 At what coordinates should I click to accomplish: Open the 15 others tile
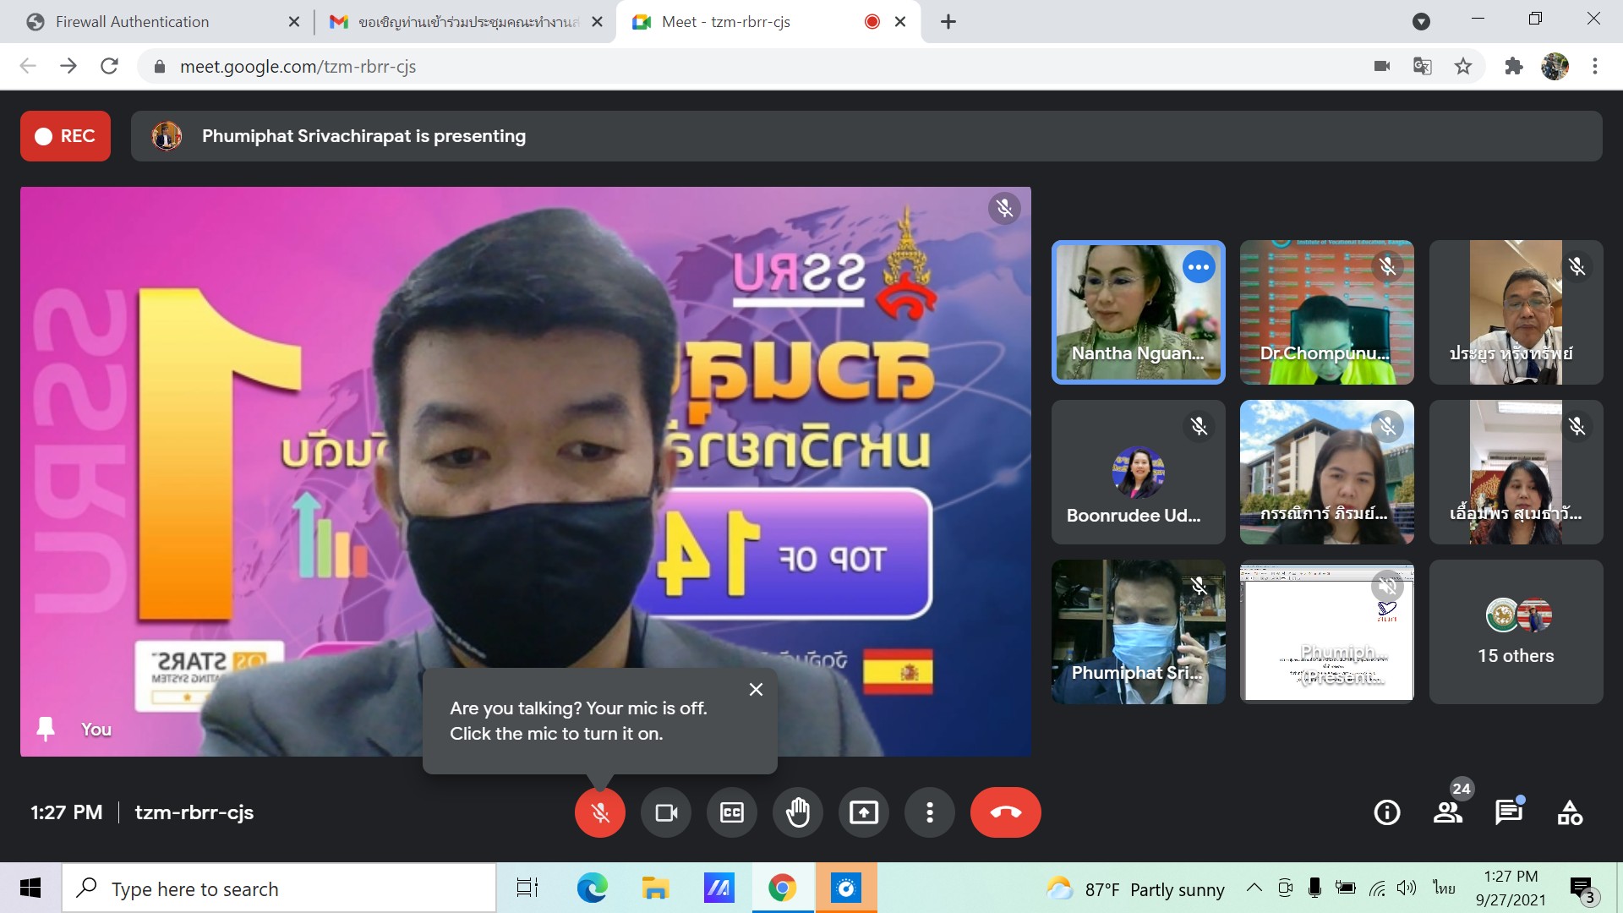tap(1516, 631)
